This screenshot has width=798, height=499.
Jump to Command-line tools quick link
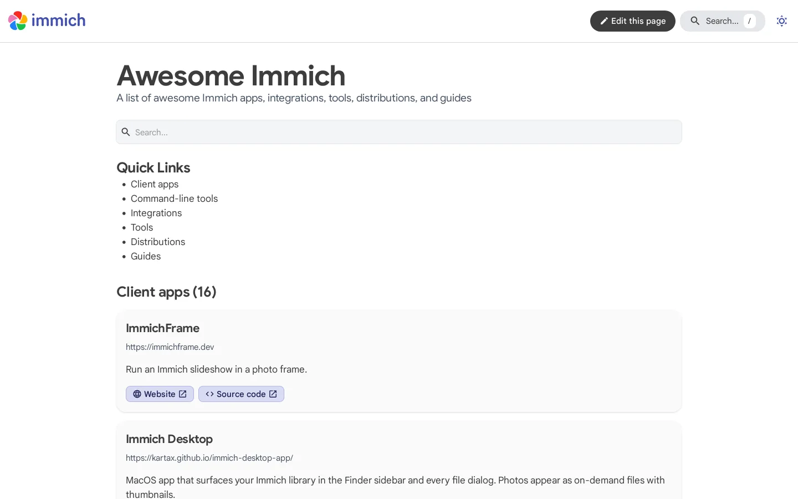(174, 198)
